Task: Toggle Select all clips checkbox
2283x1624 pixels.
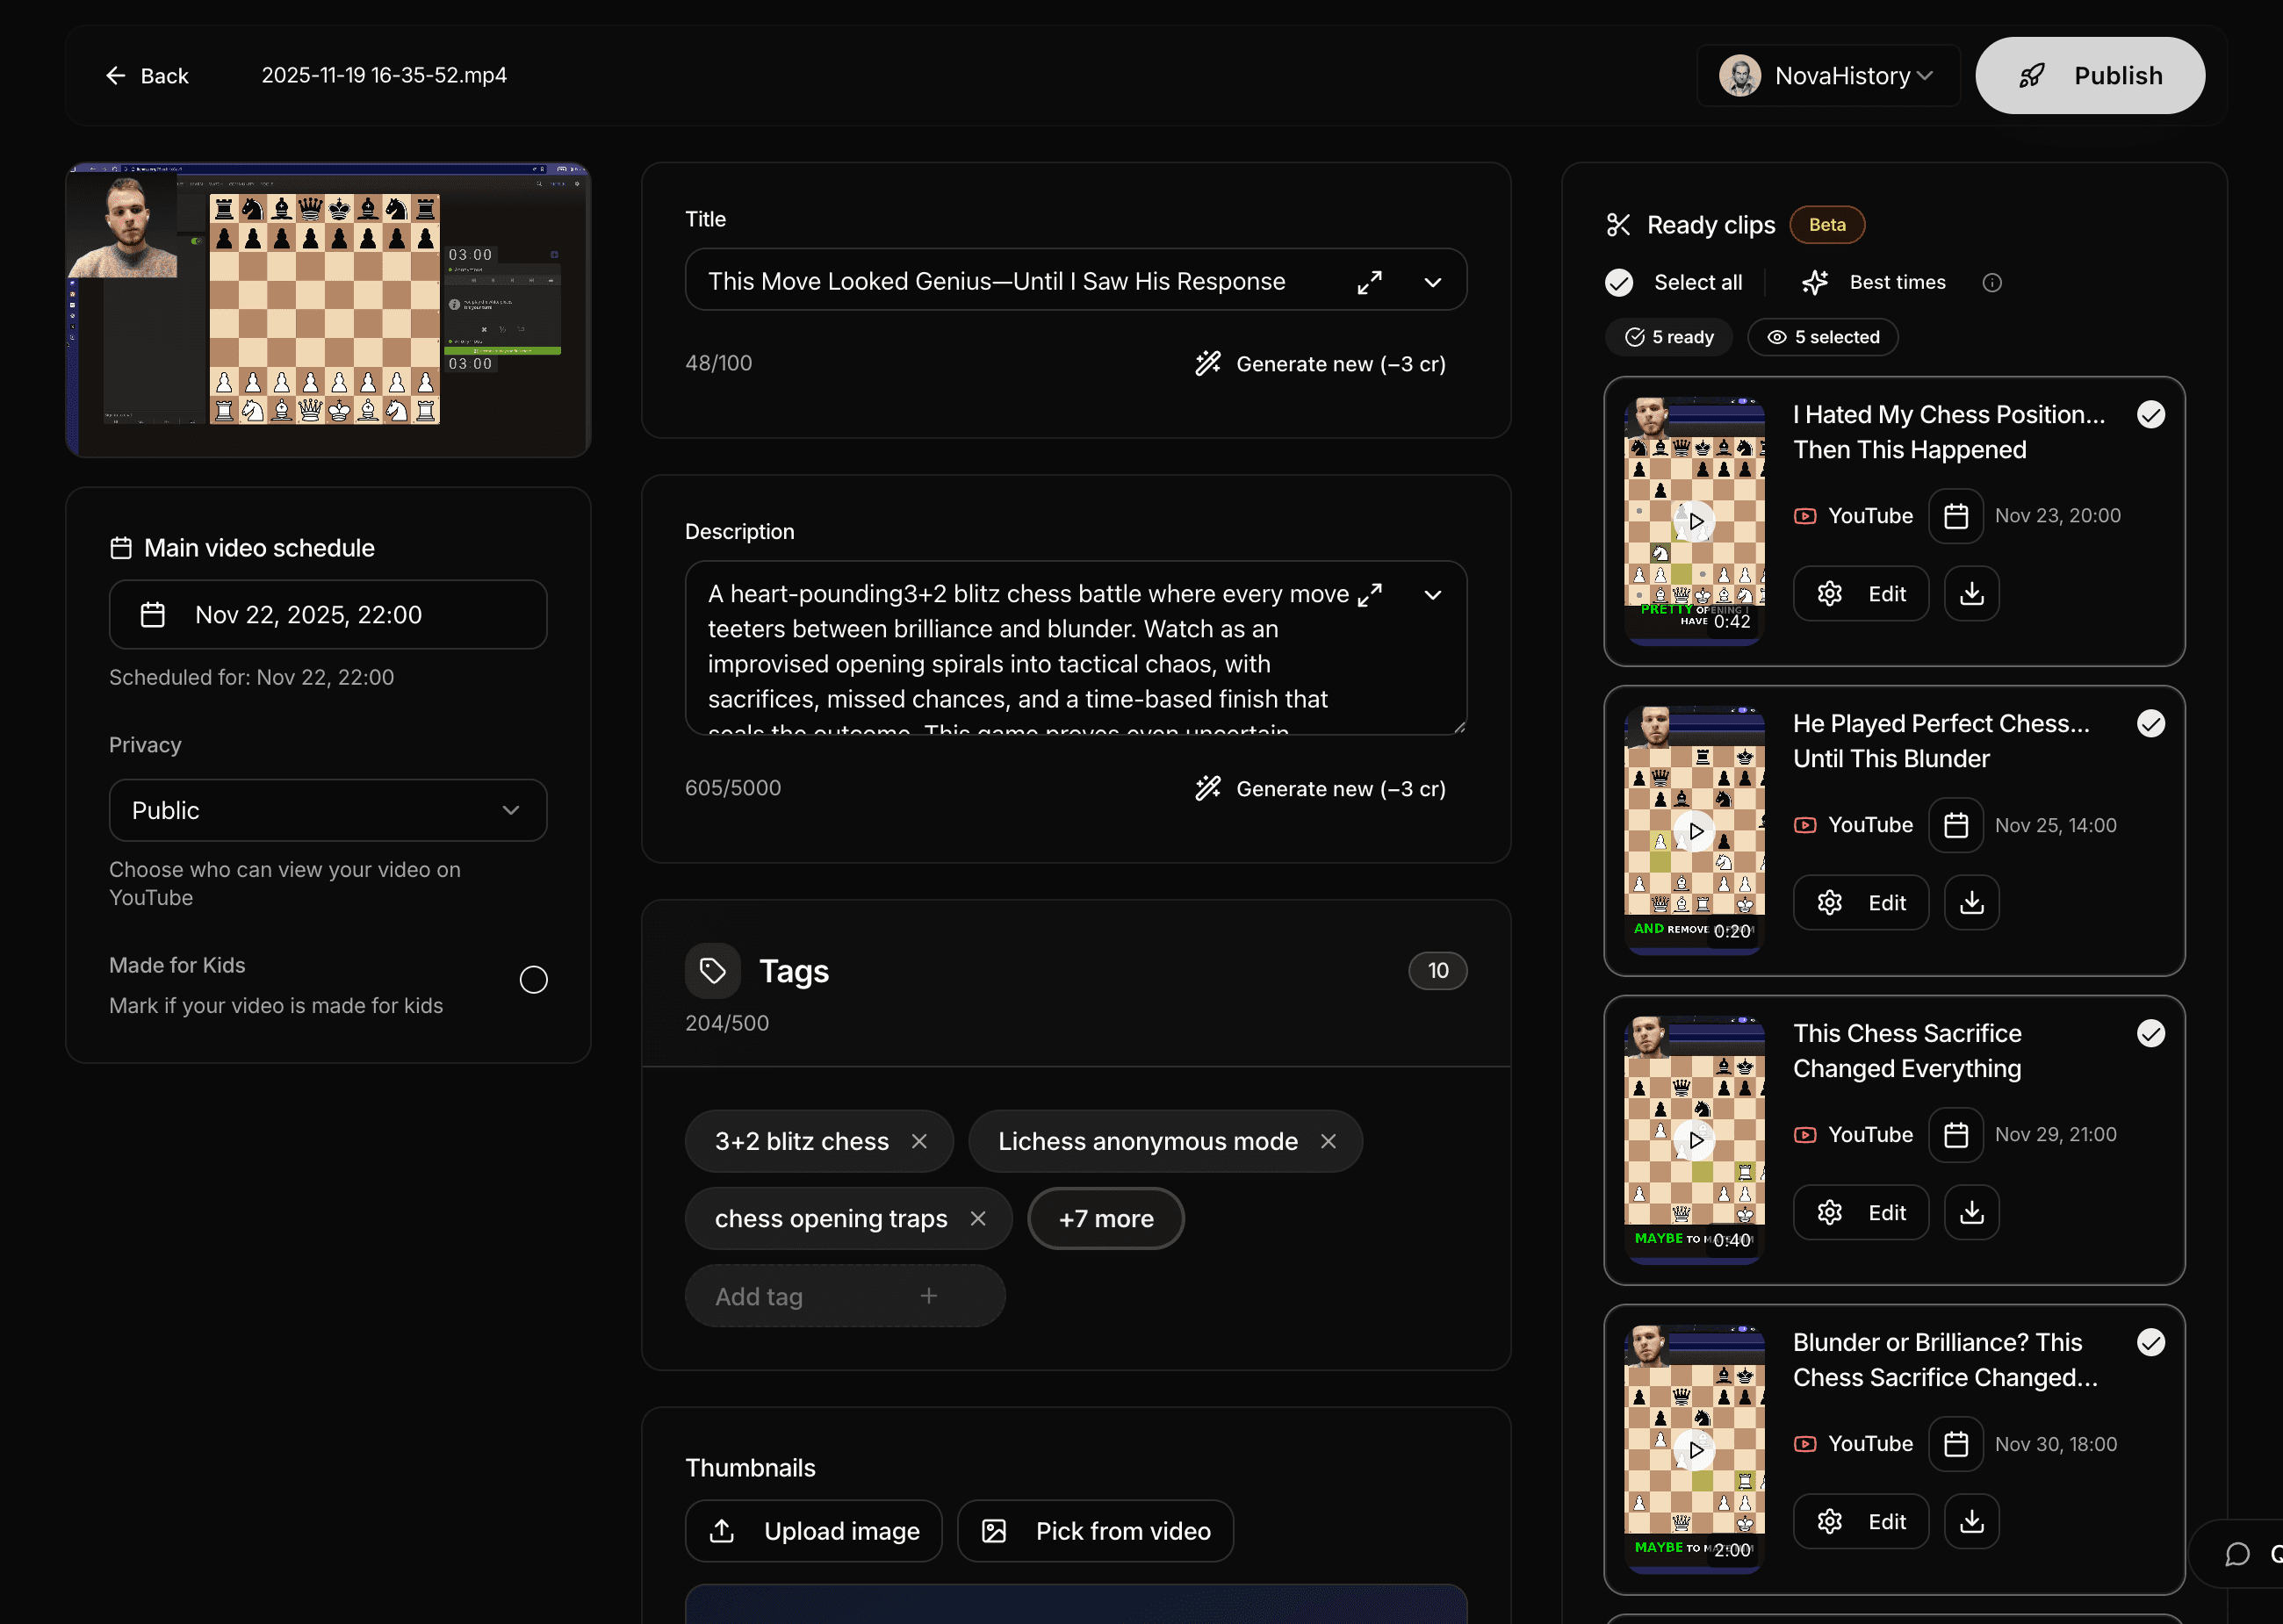Action: pos(1619,283)
